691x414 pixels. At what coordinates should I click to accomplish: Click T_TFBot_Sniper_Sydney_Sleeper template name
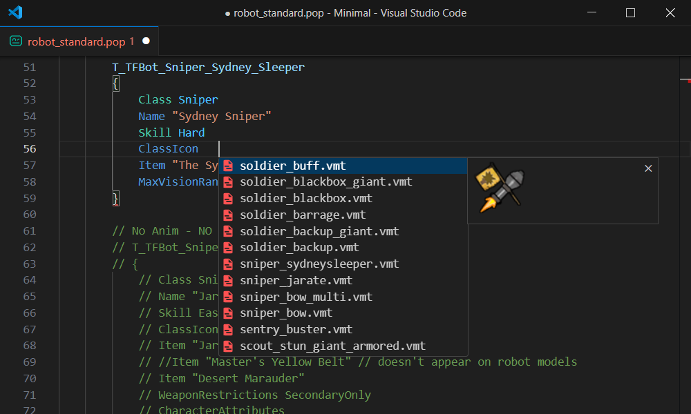point(209,68)
